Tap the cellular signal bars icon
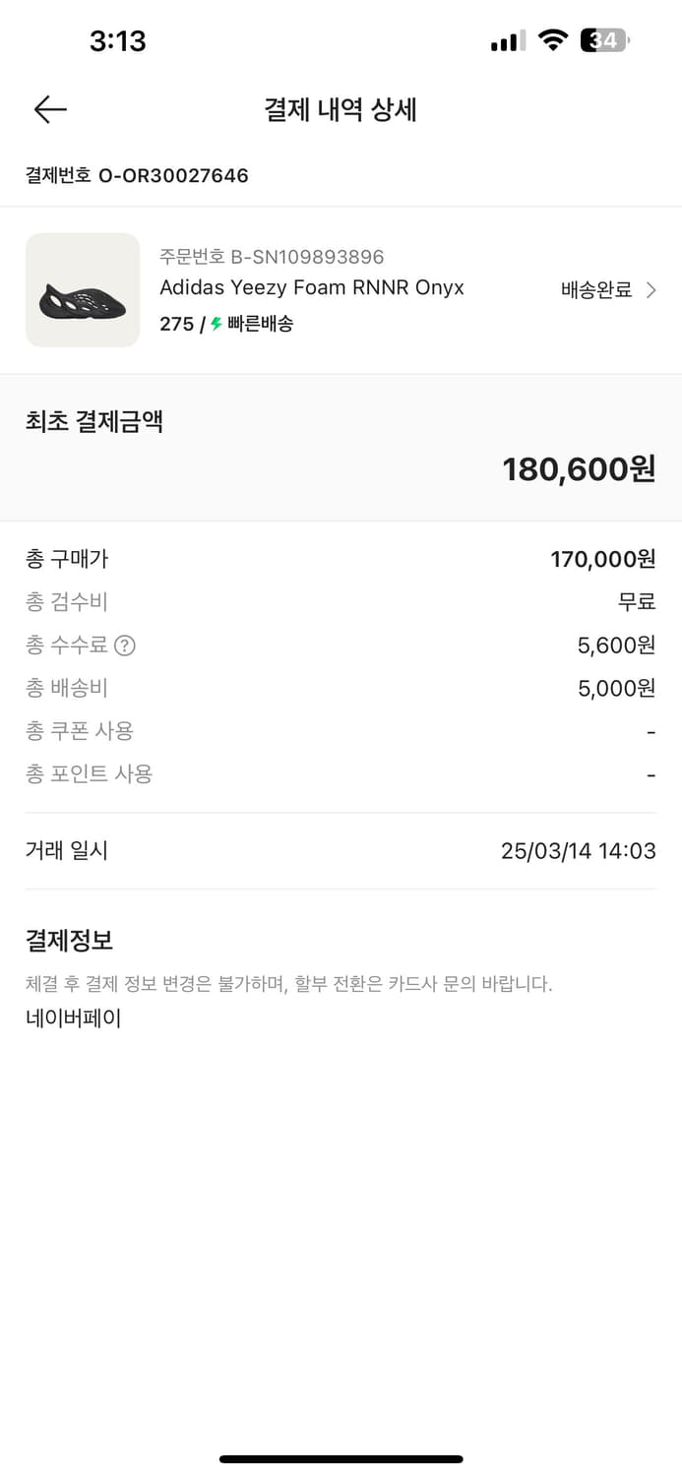 point(508,41)
